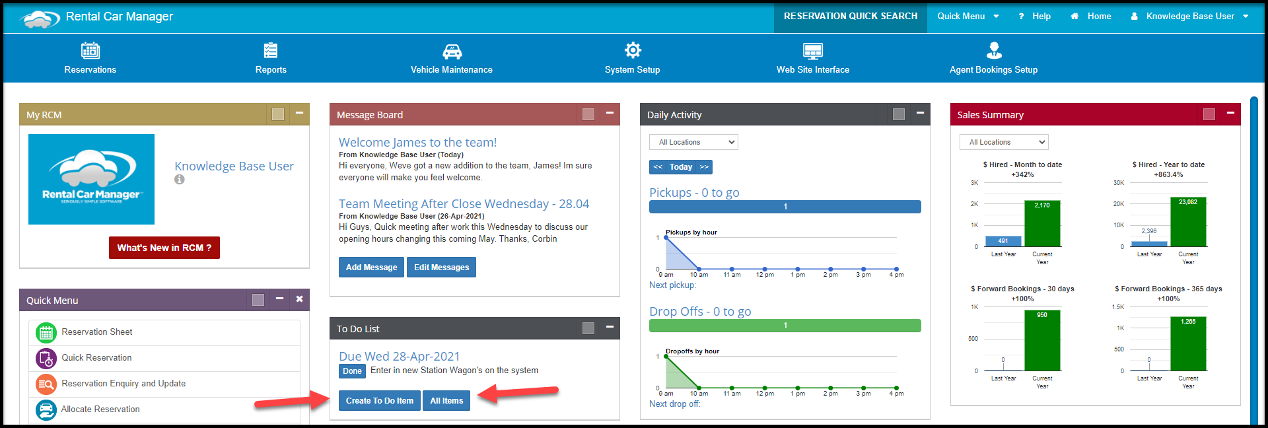Open the Reports clipboard icon

pyautogui.click(x=271, y=50)
